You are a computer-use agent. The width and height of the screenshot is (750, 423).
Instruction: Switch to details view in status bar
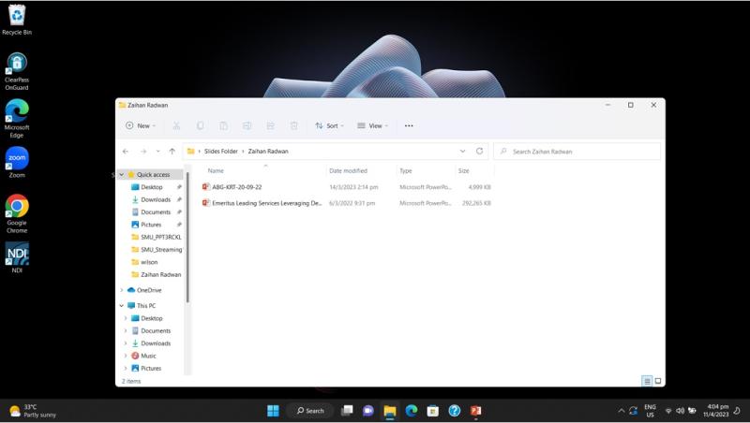click(647, 381)
